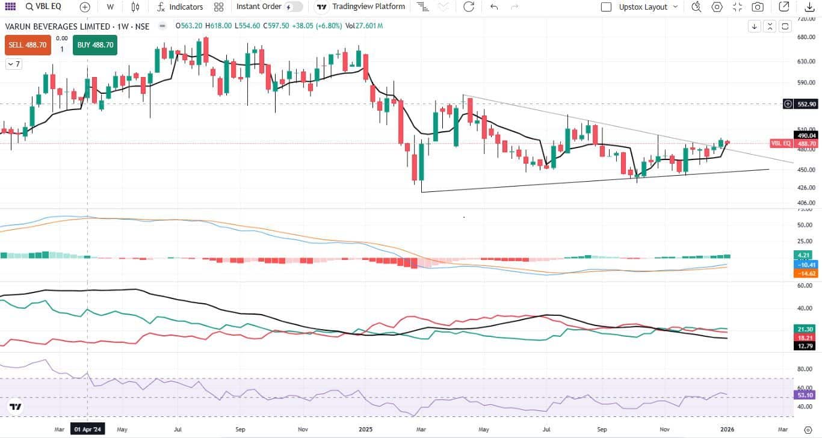Image resolution: width=822 pixels, height=438 pixels.
Task: Download chart data with download icon
Action: (809, 7)
